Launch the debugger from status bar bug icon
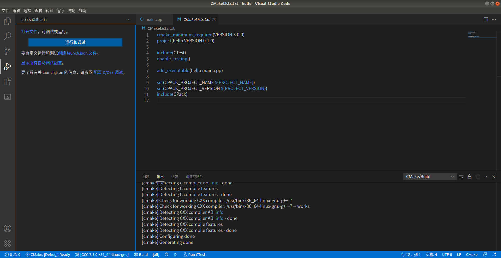Image resolution: width=501 pixels, height=258 pixels. 166,255
